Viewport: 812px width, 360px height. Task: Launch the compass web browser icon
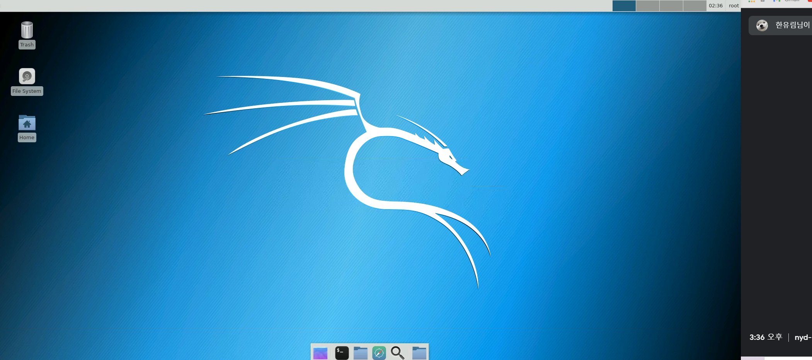point(379,353)
